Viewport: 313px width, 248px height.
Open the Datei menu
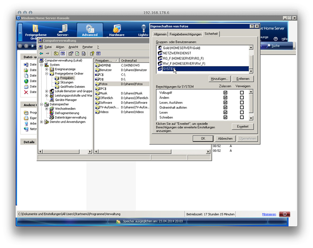tap(48, 47)
